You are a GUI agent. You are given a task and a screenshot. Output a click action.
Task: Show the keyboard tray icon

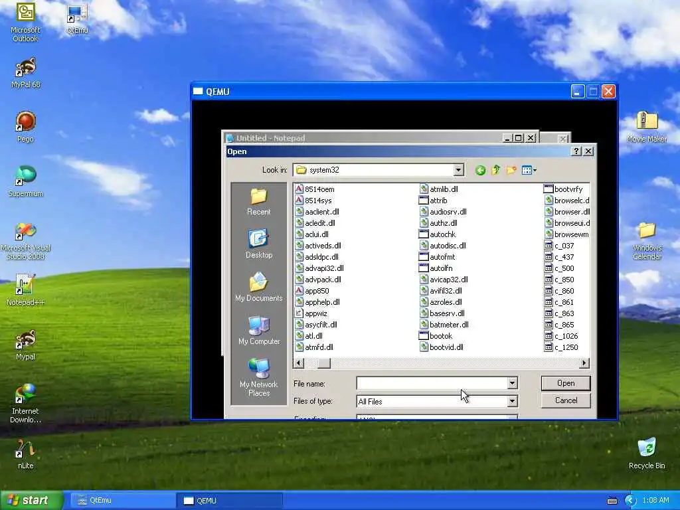(x=612, y=501)
